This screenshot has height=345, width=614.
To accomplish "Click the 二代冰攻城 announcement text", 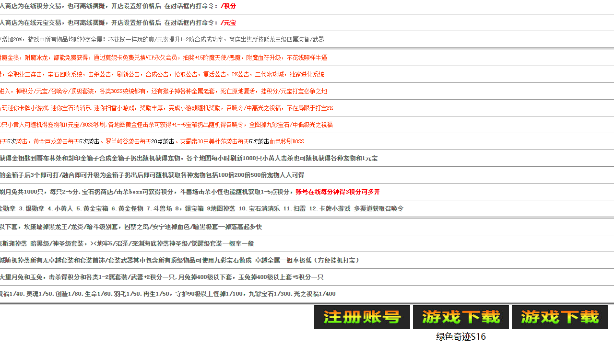I will tap(270, 74).
